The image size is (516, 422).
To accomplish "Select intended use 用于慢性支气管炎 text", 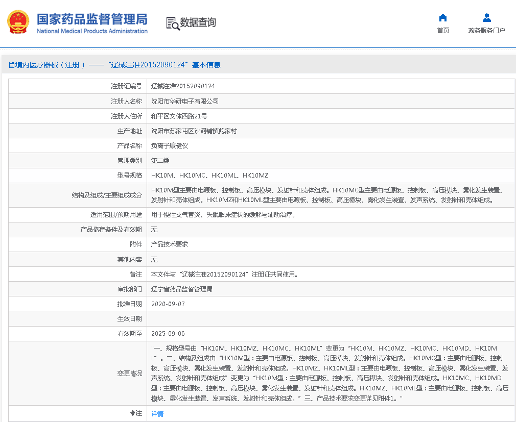I will (224, 215).
